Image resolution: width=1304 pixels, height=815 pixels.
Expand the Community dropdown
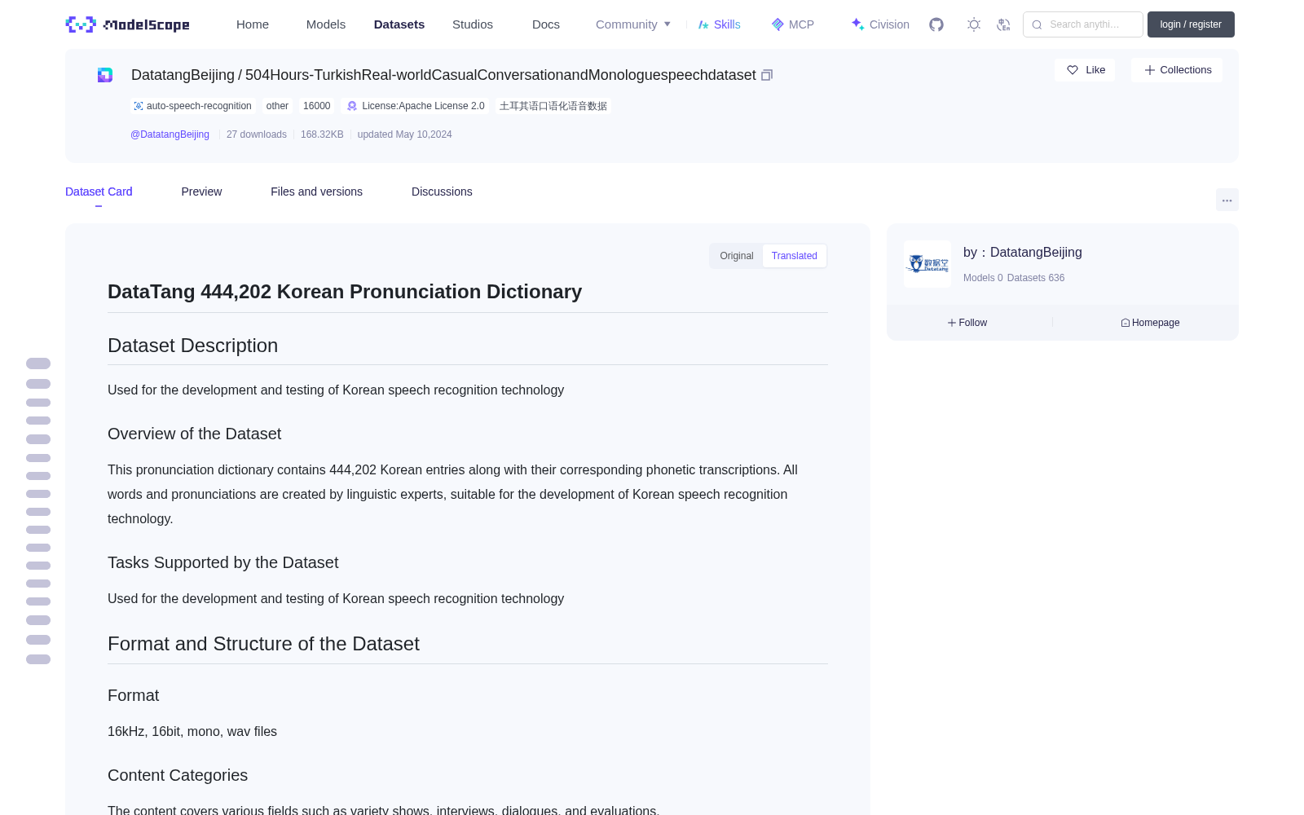tap(633, 24)
